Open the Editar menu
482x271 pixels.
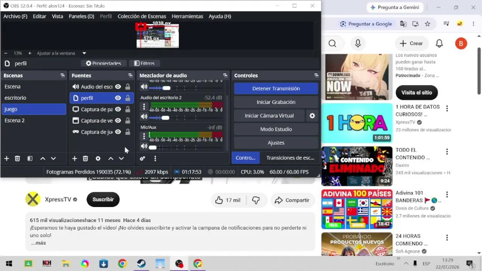tap(40, 16)
